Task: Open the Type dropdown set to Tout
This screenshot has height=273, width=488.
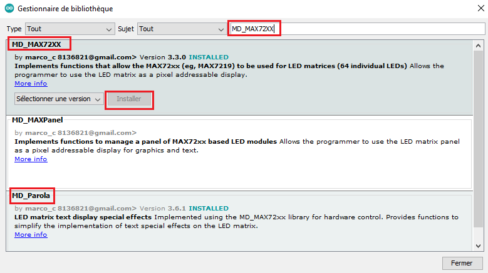Action: (x=70, y=29)
